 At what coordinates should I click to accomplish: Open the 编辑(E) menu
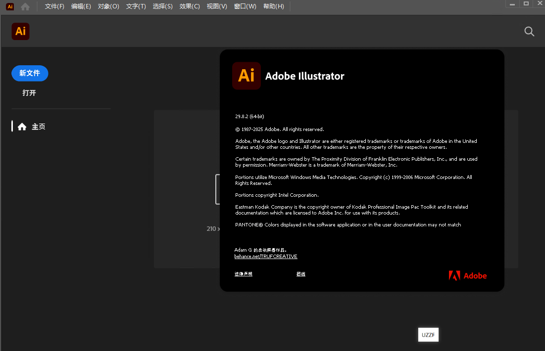81,6
